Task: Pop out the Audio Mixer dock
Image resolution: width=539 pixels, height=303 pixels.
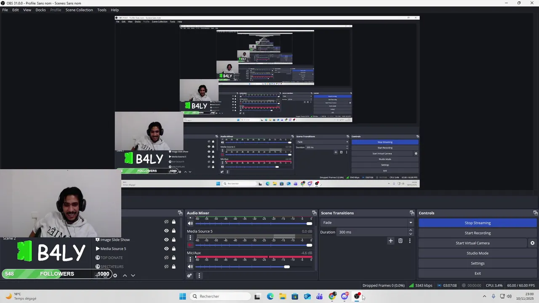Action: click(314, 213)
